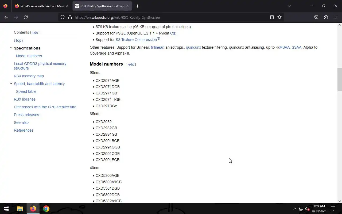This screenshot has height=214, width=342.
Task: Launch Google Chrome from taskbar
Action: click(x=46, y=209)
